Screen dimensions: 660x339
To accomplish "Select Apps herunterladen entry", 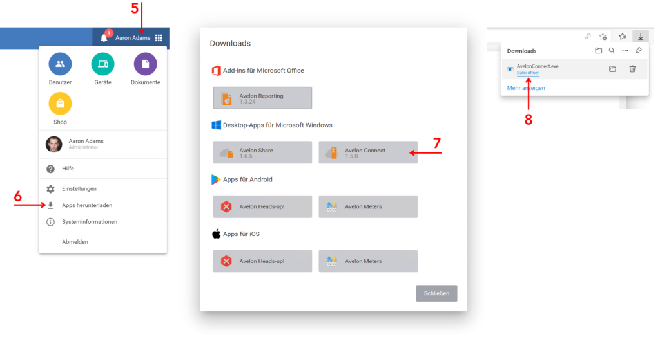I will click(x=102, y=205).
